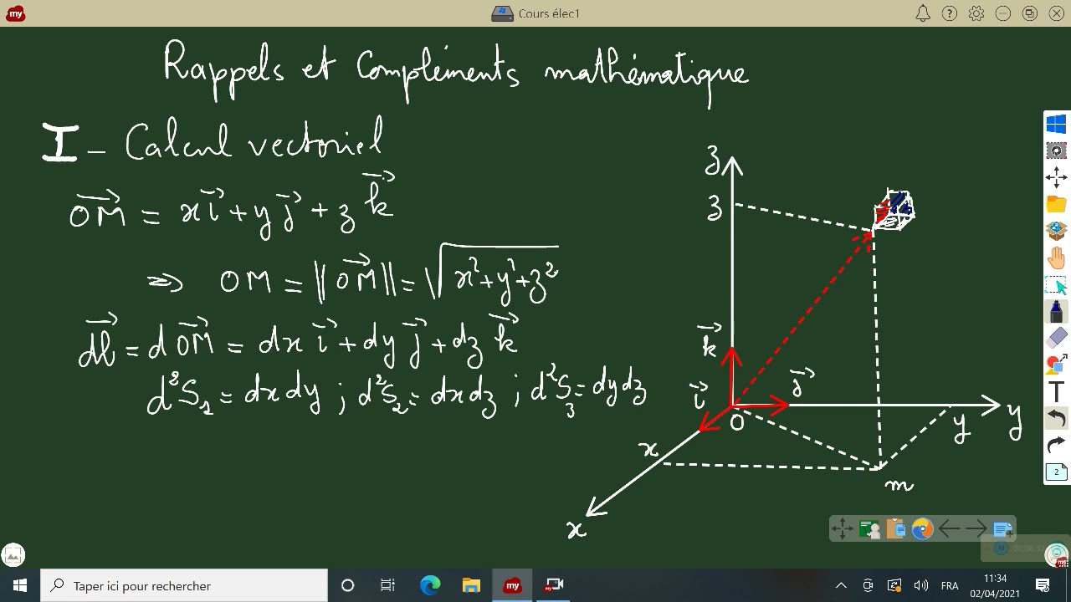Viewport: 1071px width, 602px height.
Task: Open the Windows Start menu
Action: [20, 585]
